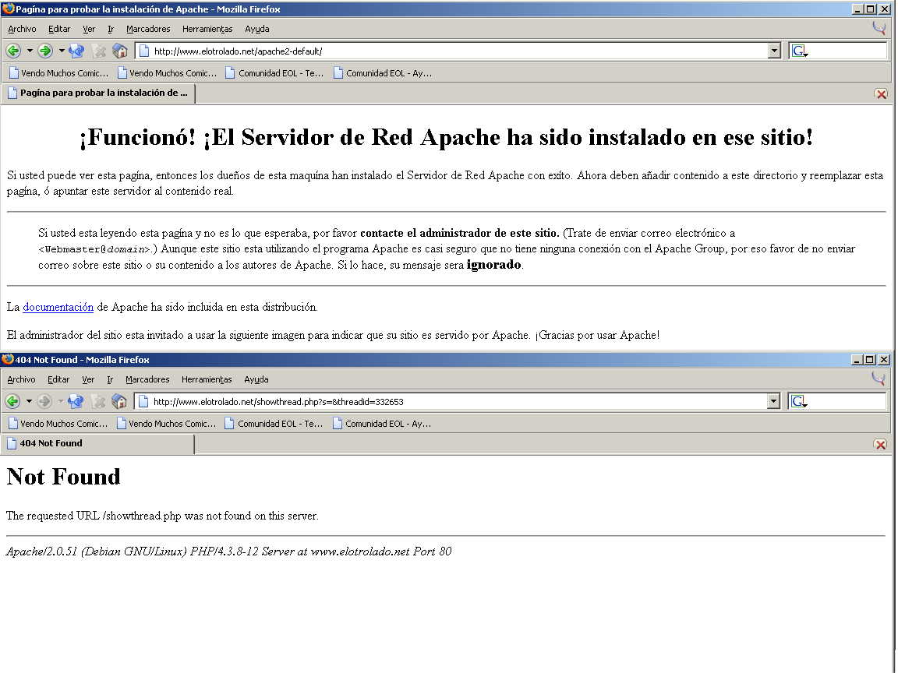Open 'Comunidad EOL - Ay...' bookmark in 404 window
The height and width of the screenshot is (673, 898).
coord(382,423)
